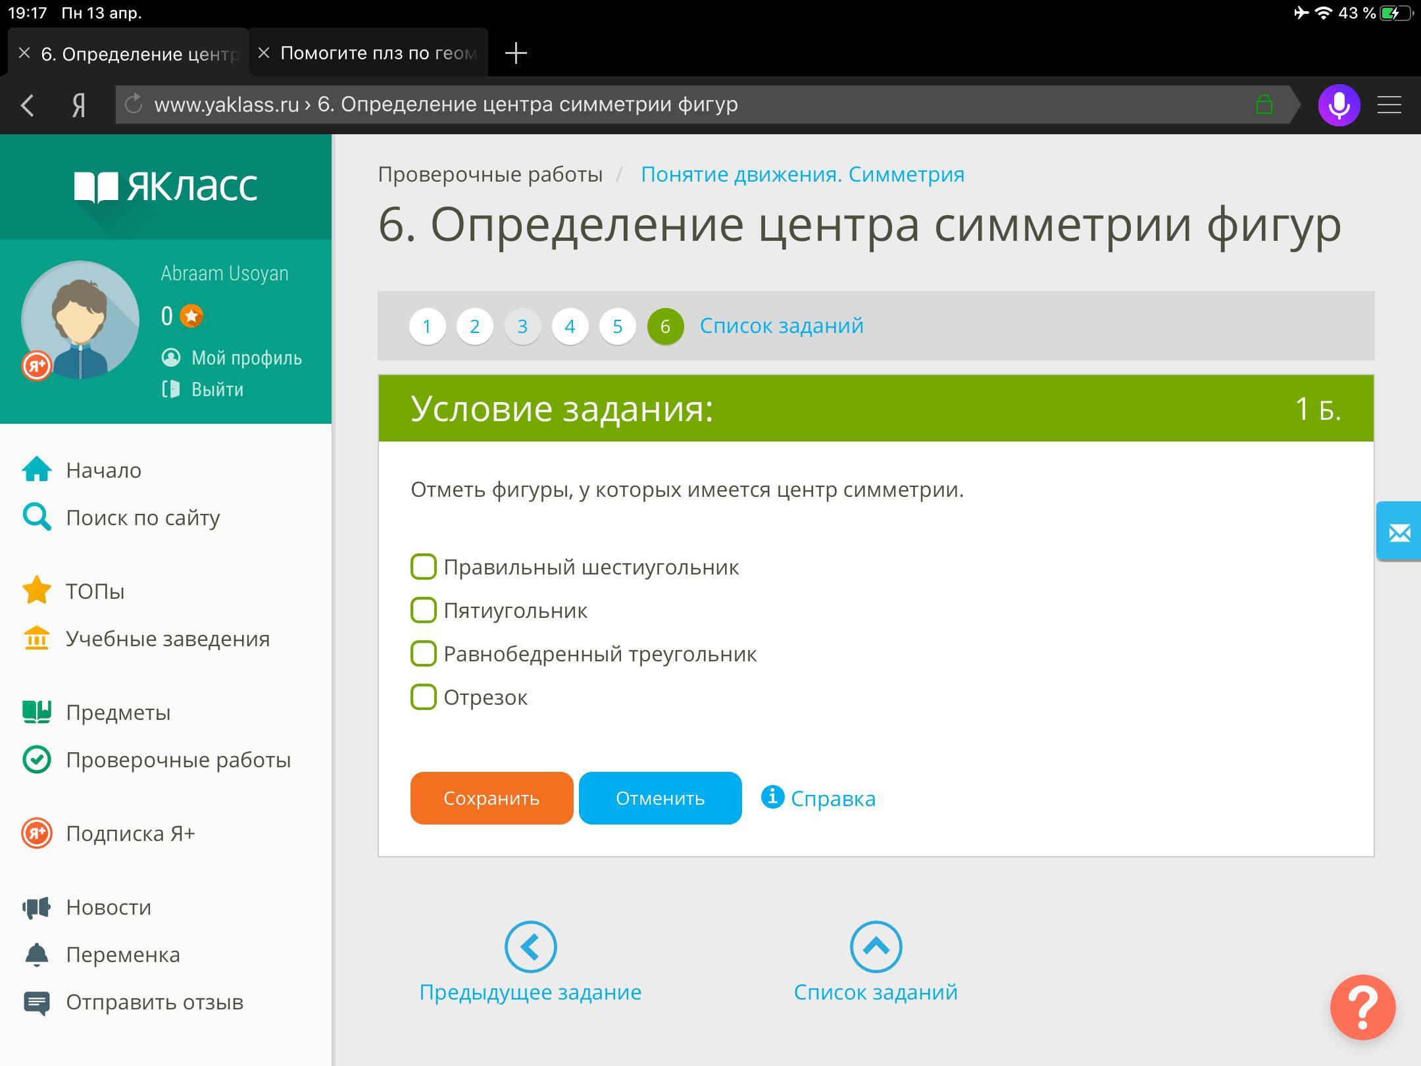Check Правильный шестиугольник checkbox

424,567
